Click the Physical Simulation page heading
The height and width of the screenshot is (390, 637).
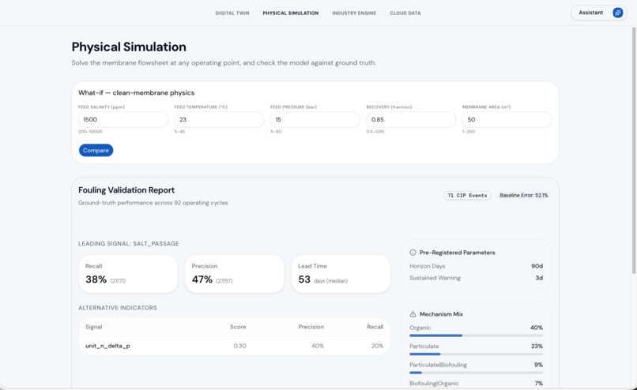129,47
